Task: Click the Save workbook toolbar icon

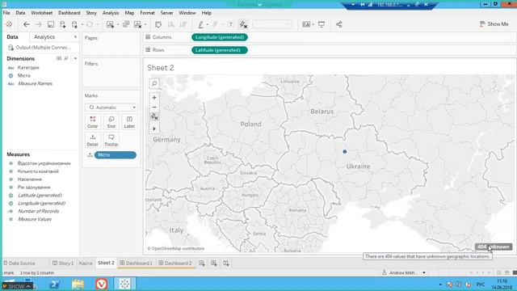Action: (51, 24)
